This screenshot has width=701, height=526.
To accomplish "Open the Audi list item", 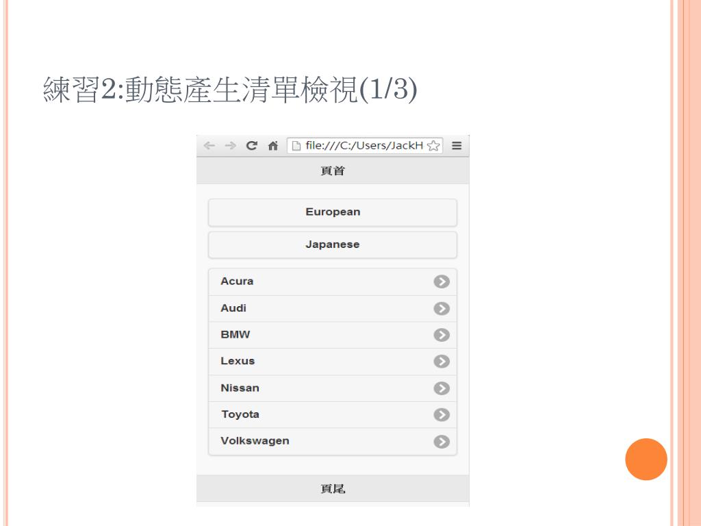I will click(333, 309).
